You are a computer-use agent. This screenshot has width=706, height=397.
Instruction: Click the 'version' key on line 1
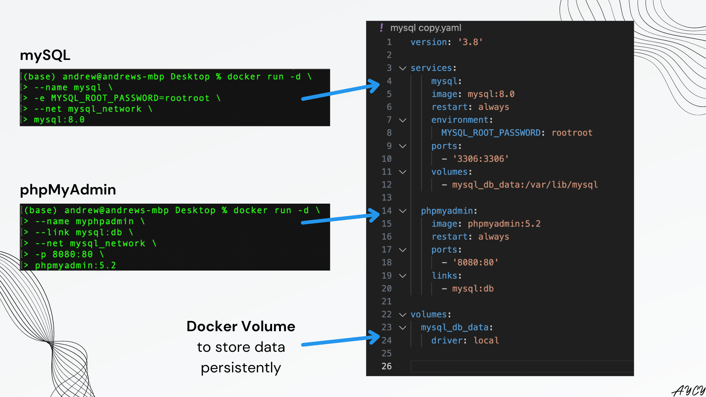[429, 42]
